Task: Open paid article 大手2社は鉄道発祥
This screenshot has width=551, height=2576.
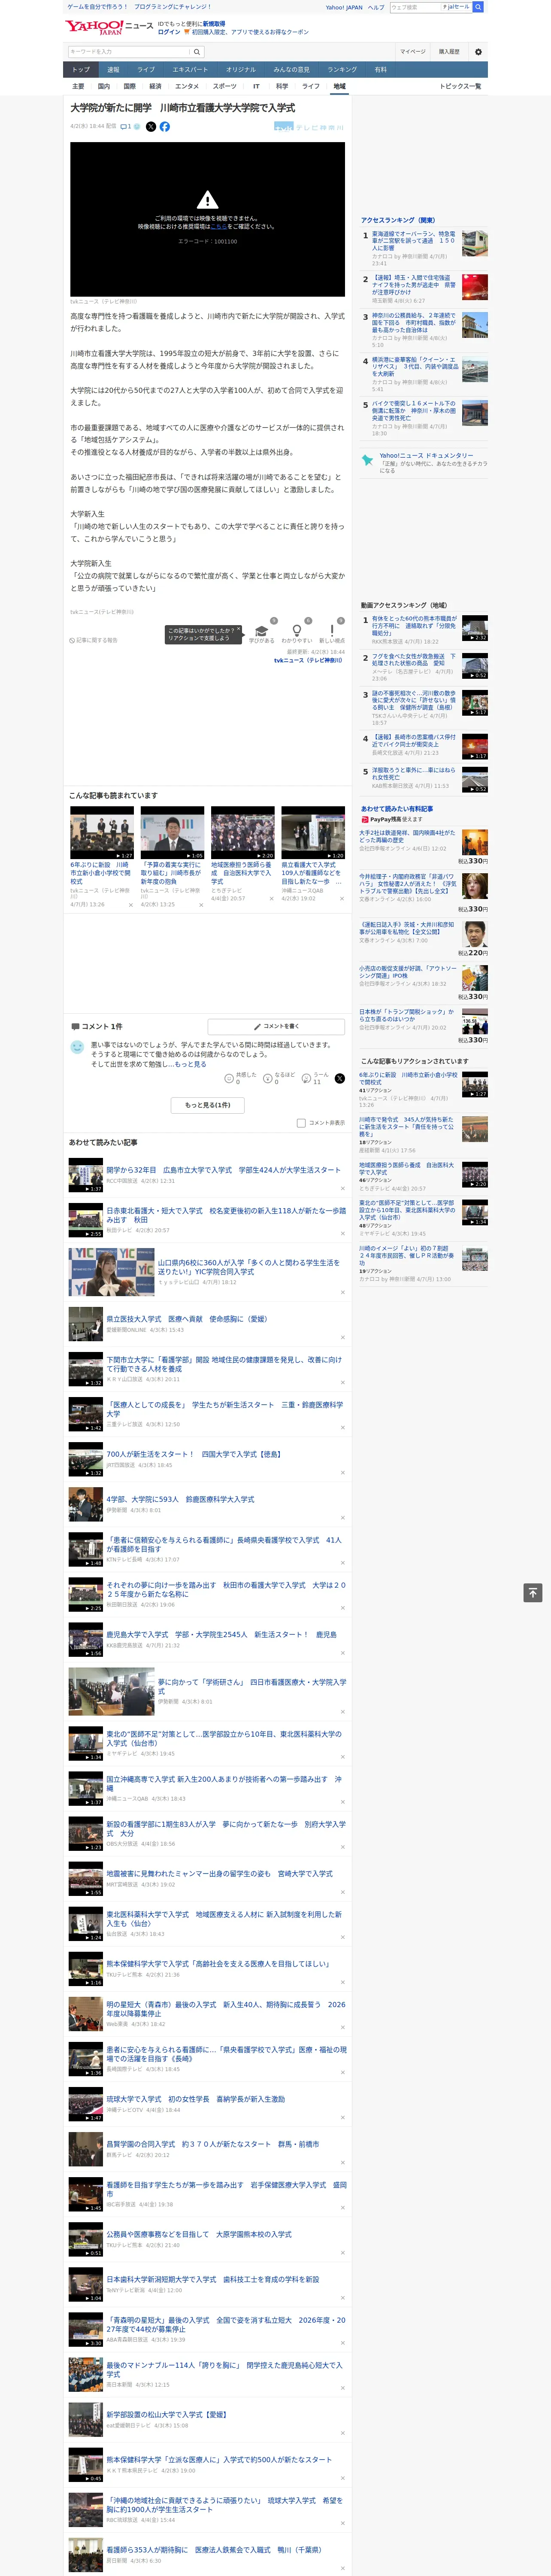Action: coord(407,836)
